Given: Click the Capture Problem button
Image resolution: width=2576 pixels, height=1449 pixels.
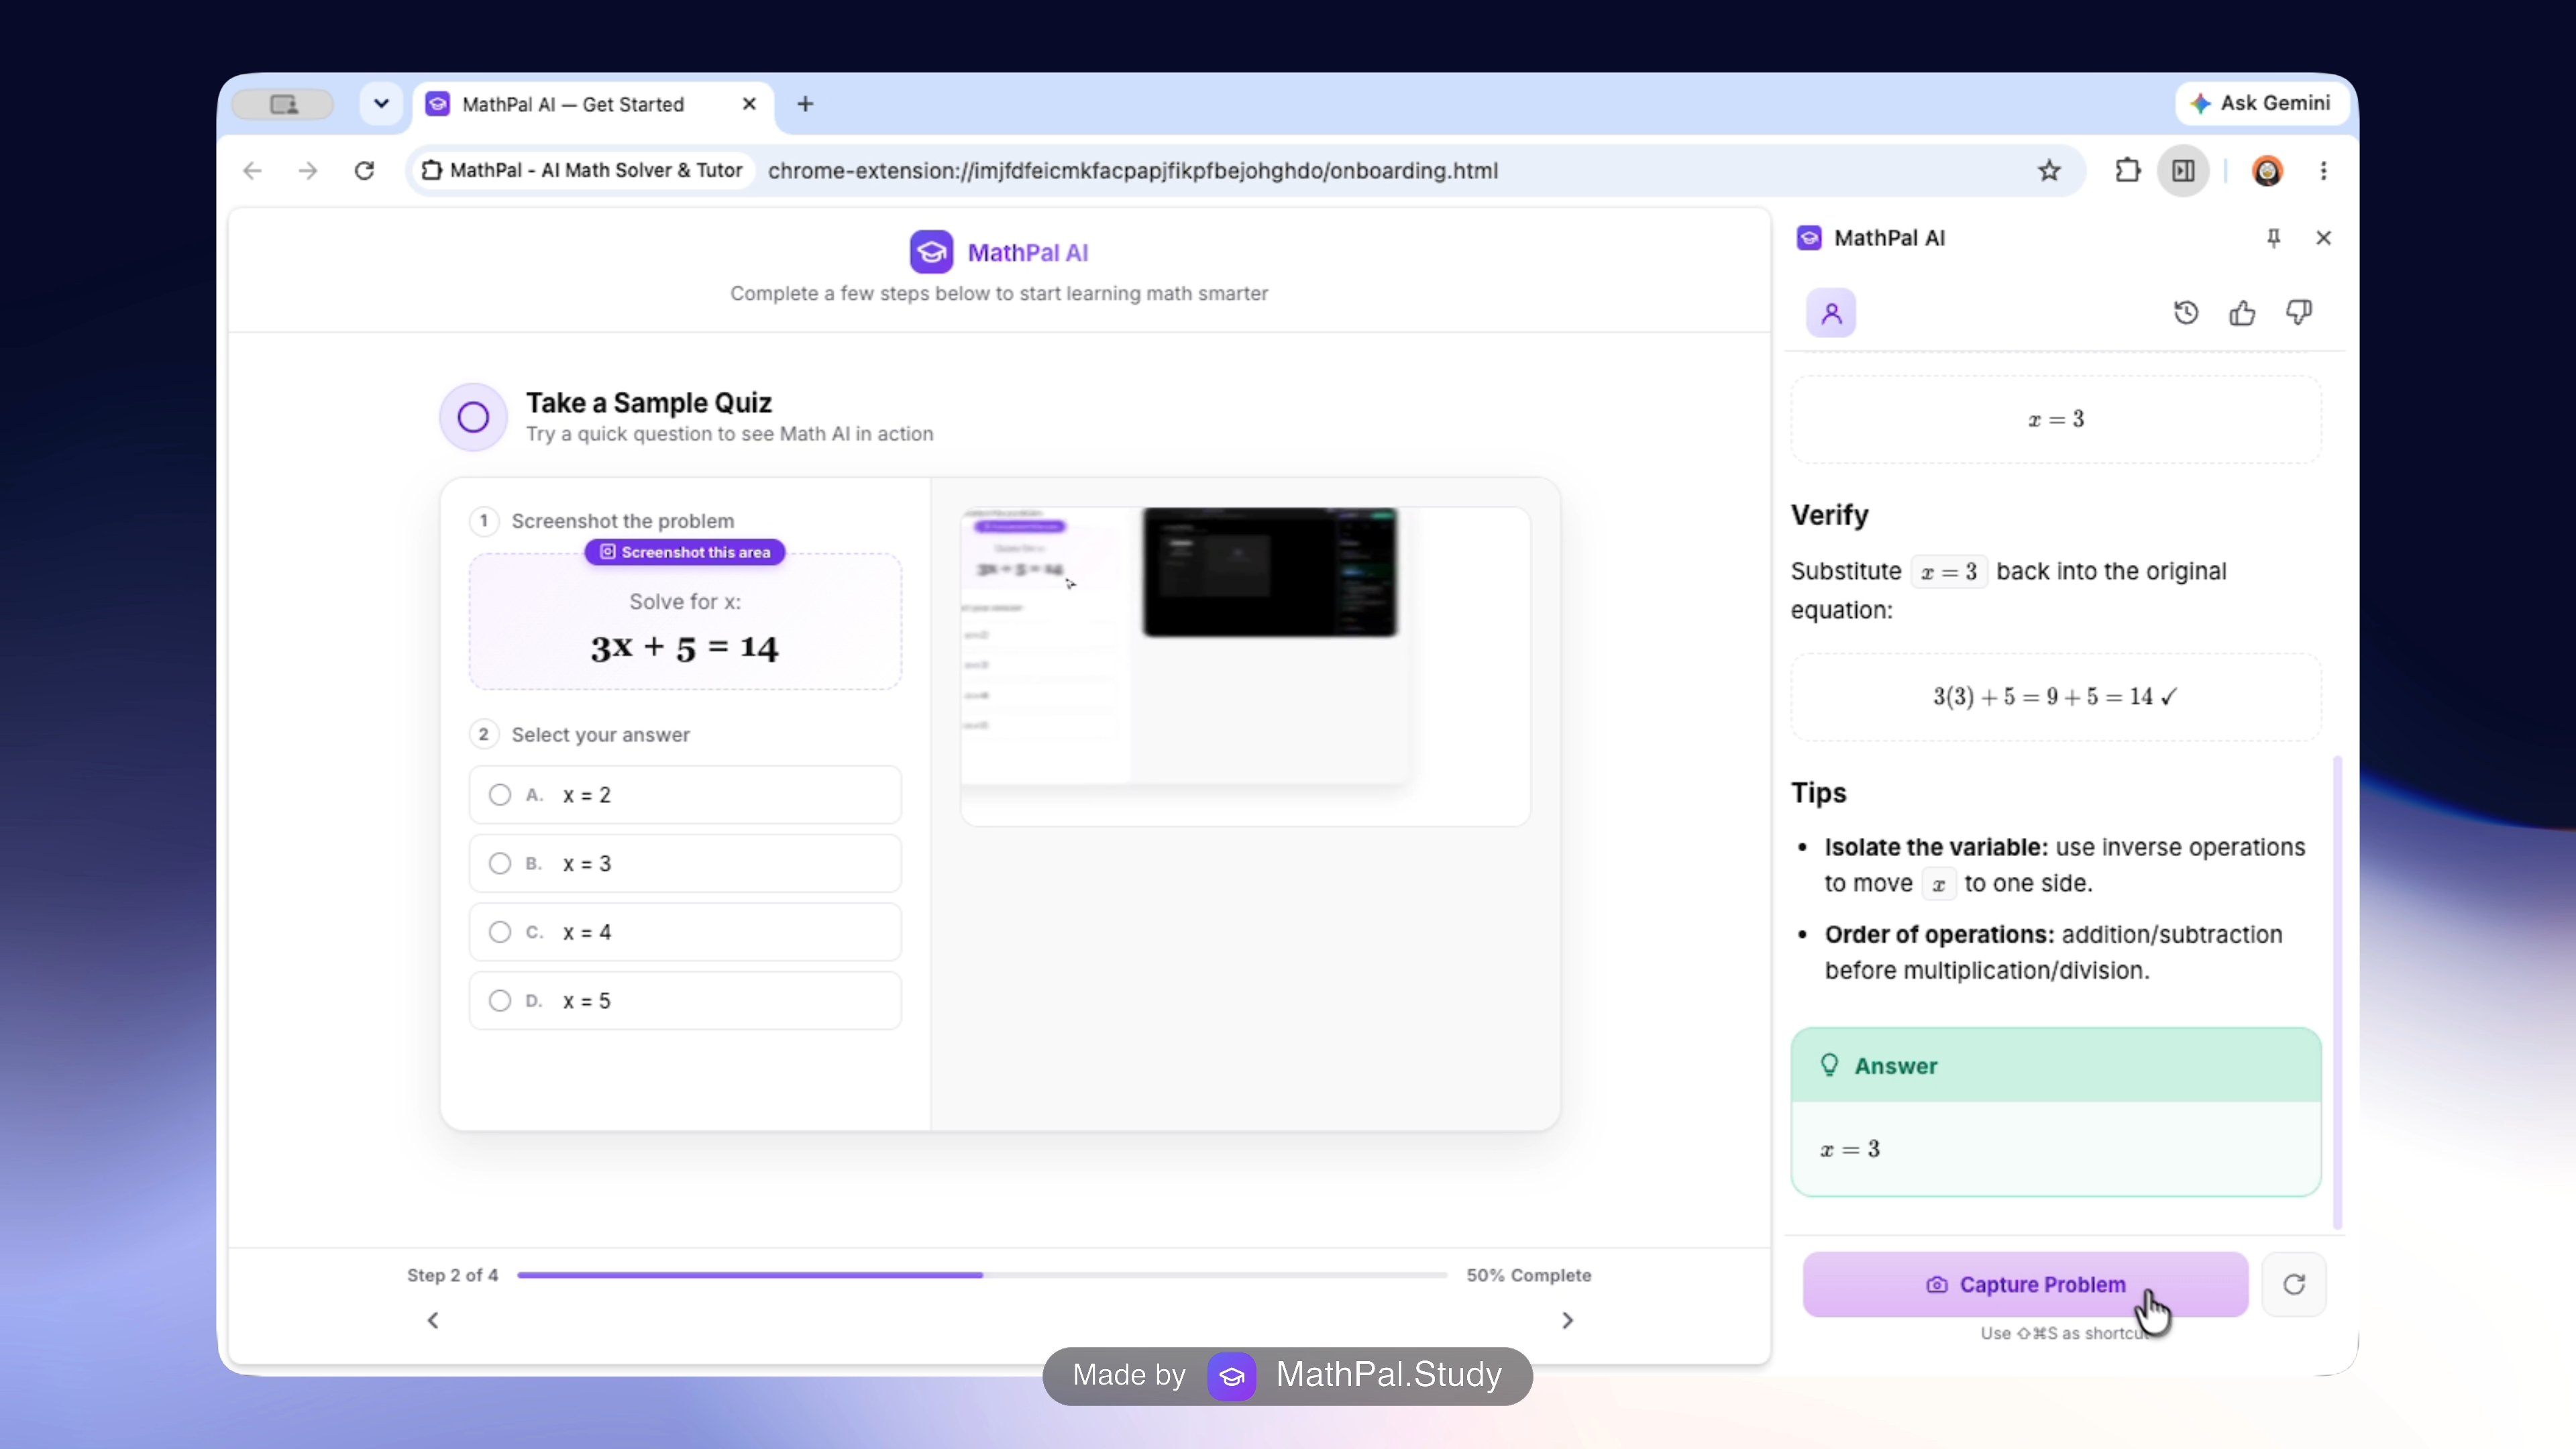Looking at the screenshot, I should [x=2025, y=1284].
